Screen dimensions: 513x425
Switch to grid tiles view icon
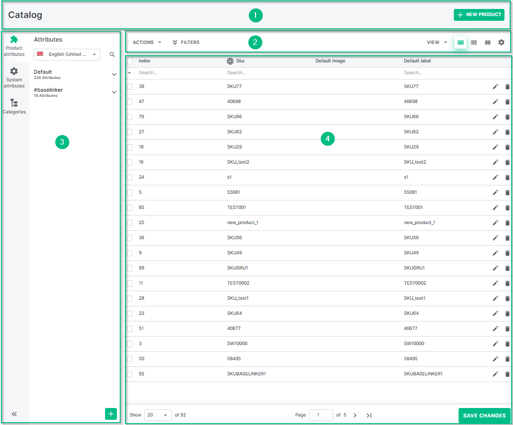tap(474, 43)
